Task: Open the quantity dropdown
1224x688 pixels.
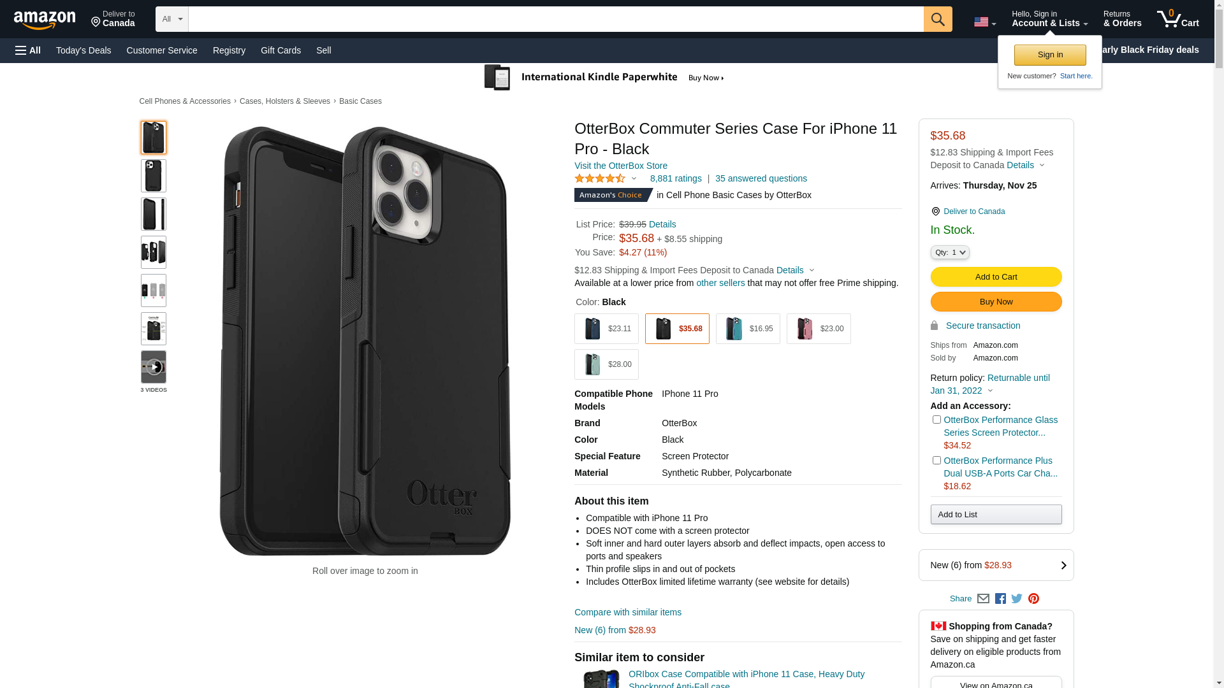Action: pyautogui.click(x=950, y=252)
